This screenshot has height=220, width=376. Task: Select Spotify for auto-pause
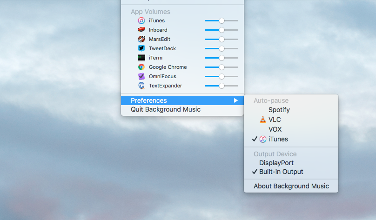point(291,110)
